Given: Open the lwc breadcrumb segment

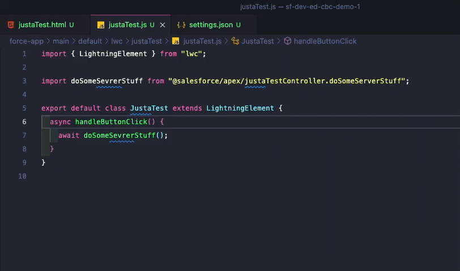Looking at the screenshot, I should click(117, 41).
